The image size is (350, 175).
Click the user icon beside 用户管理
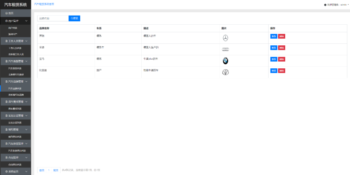(6, 21)
